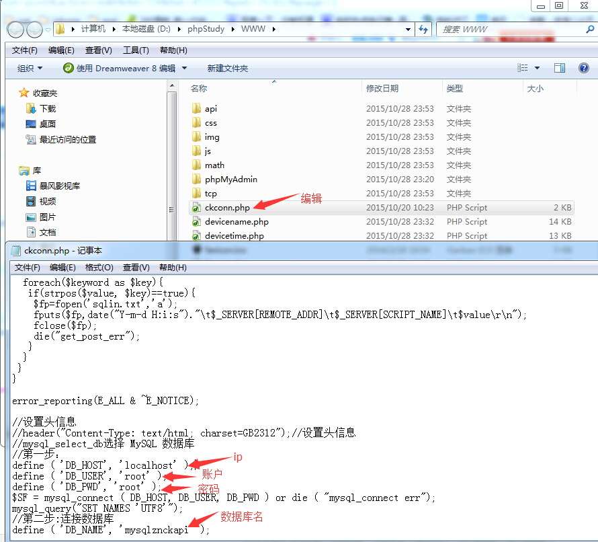
Task: Open Notepad 查看(V) menu
Action: click(136, 268)
